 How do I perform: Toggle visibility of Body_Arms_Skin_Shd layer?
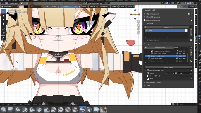(x=184, y=56)
